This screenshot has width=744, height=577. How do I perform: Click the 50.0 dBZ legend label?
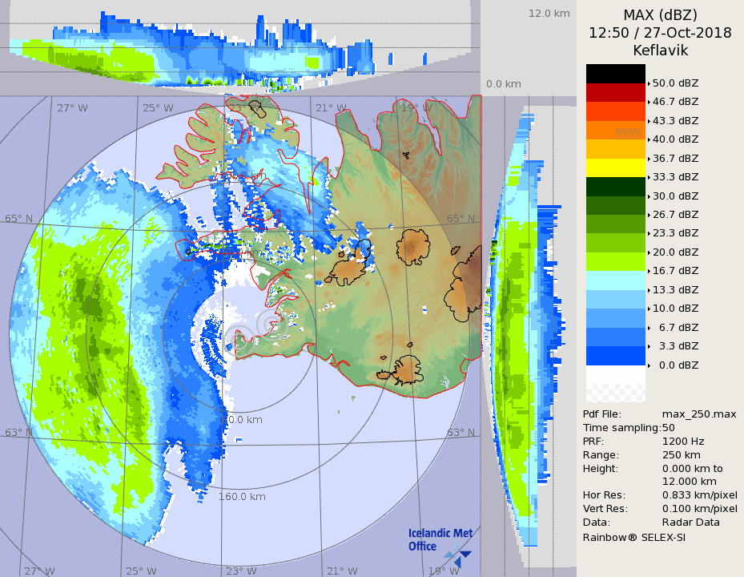(x=675, y=83)
